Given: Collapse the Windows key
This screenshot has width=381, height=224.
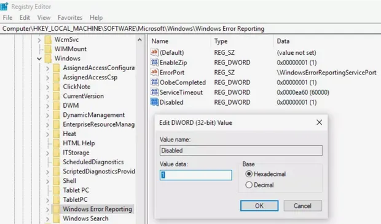Looking at the screenshot, I should tap(39, 58).
